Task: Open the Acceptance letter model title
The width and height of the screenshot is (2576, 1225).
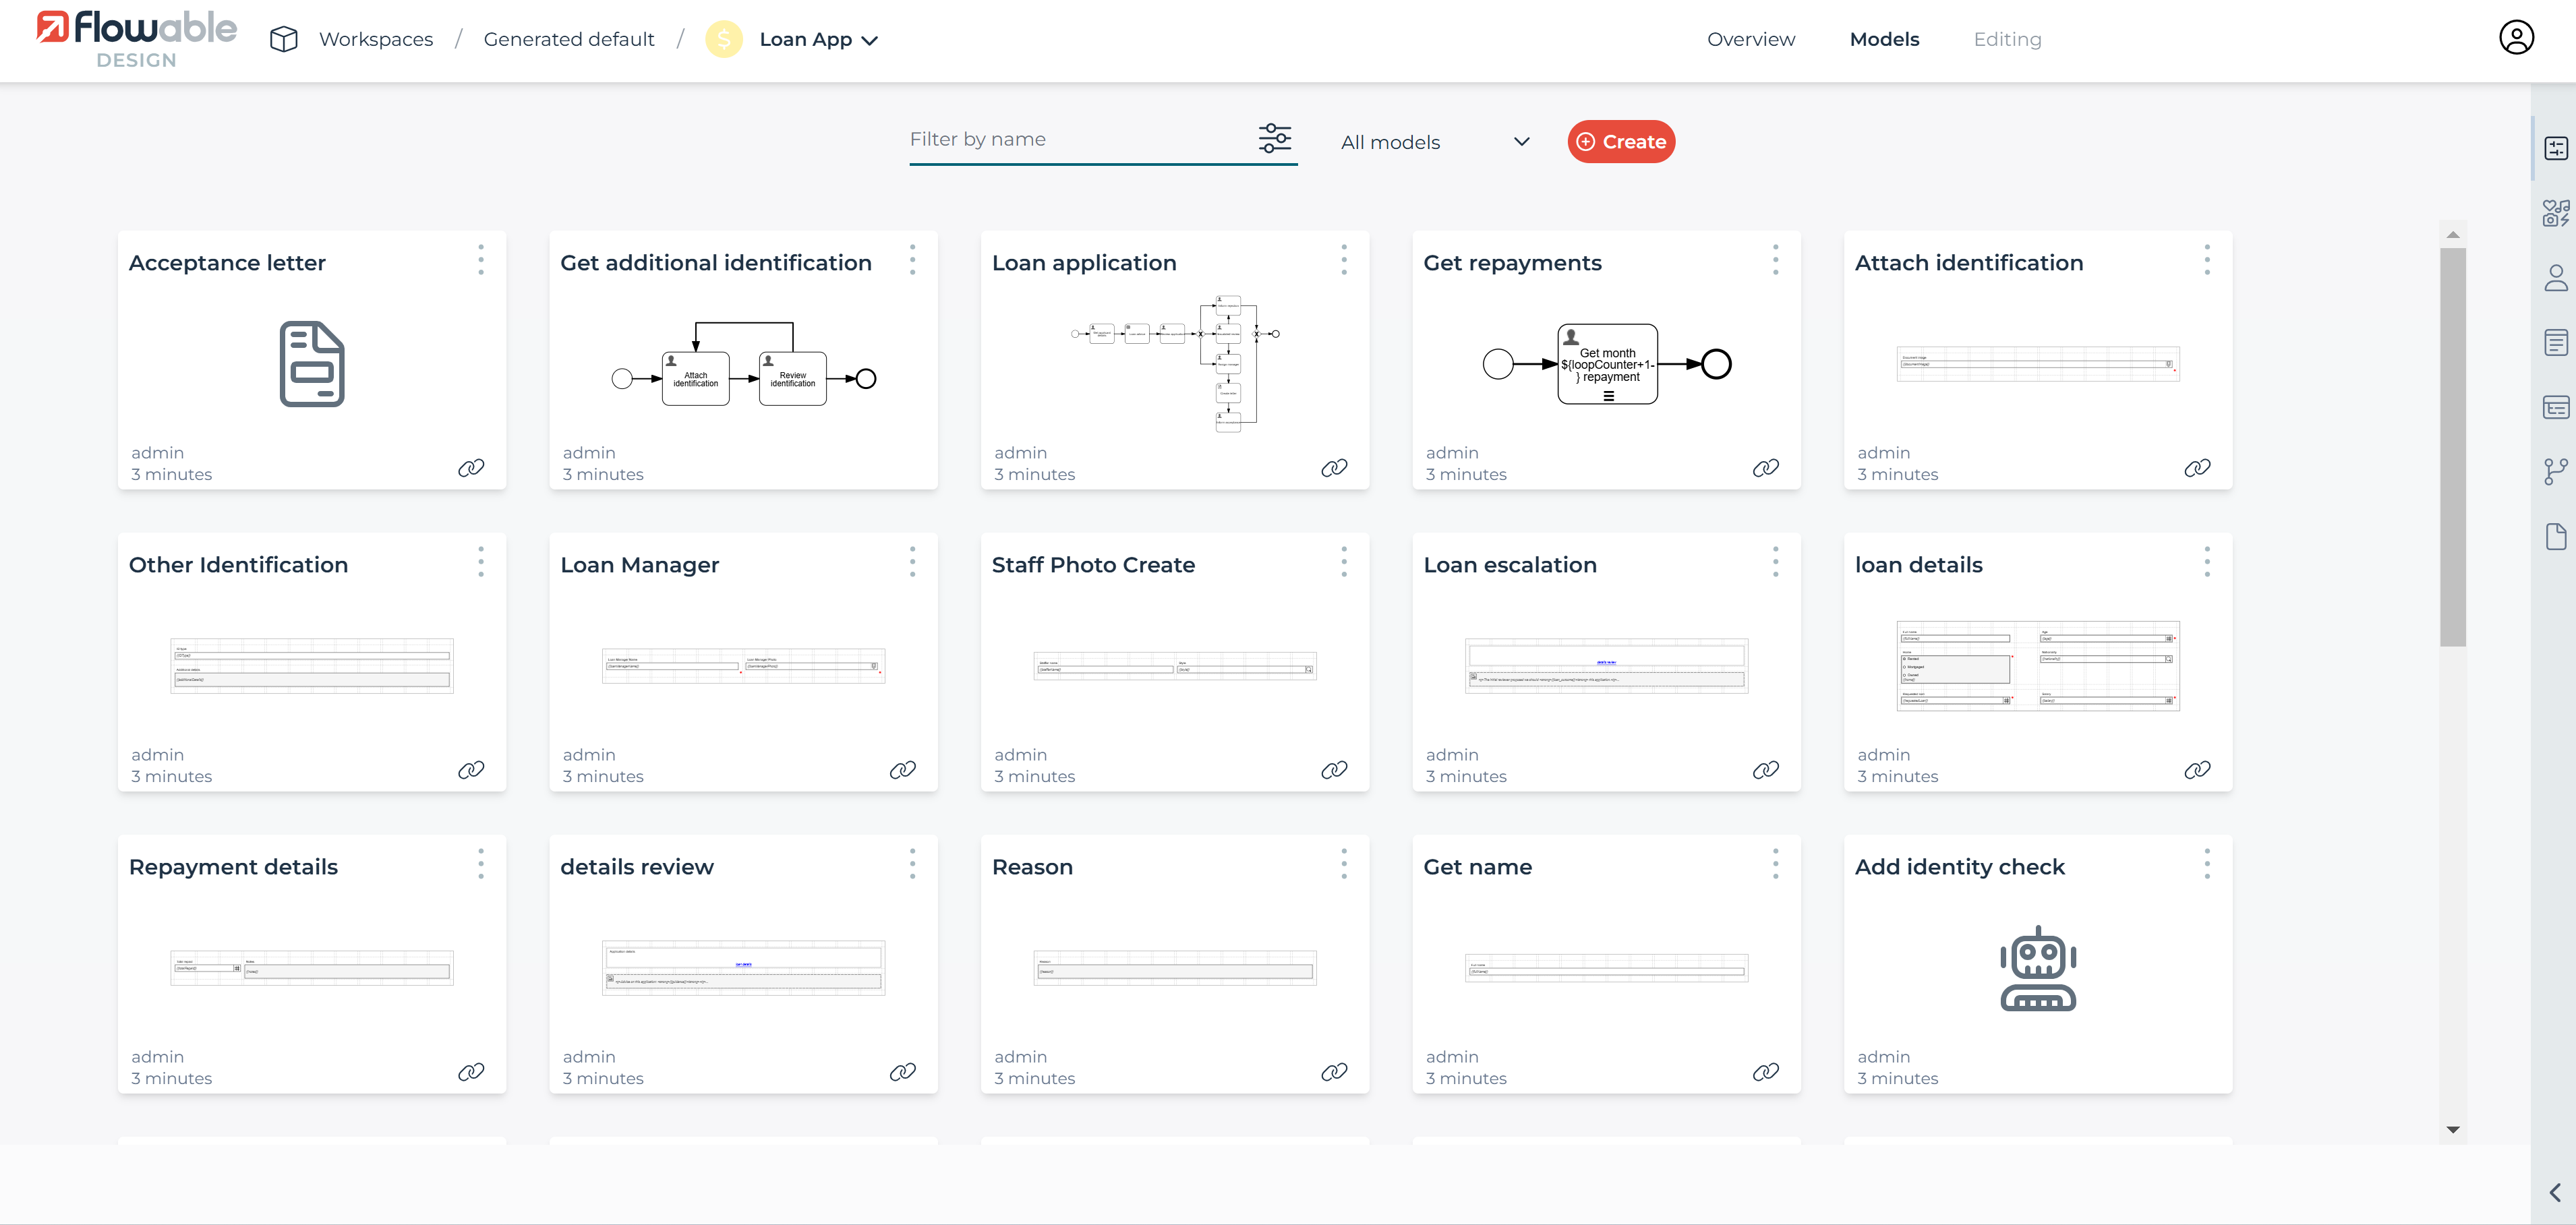Action: (227, 263)
